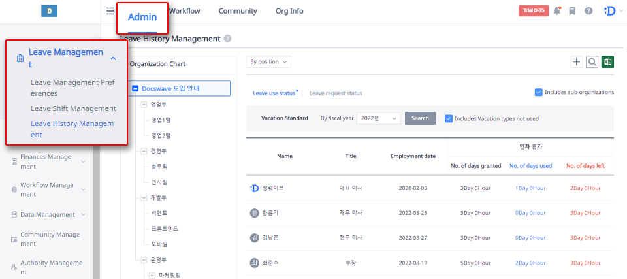Toggle Includes sub-organizations checkbox
This screenshot has height=279, width=627.
538,93
